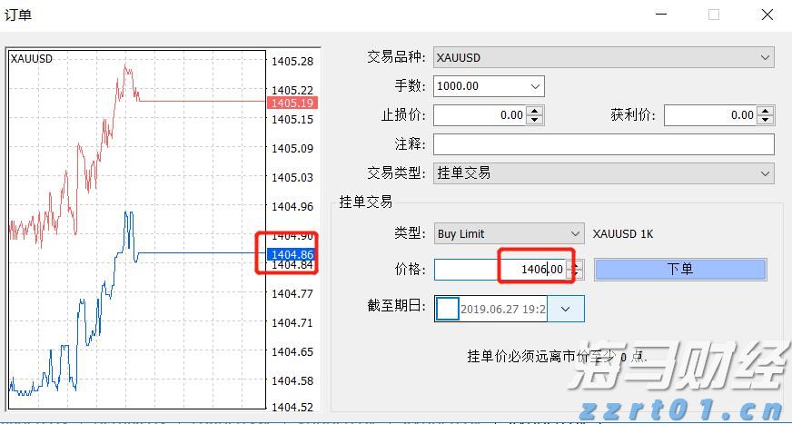Open the 截至期日 date picker arrow
Image resolution: width=792 pixels, height=424 pixels.
tap(566, 309)
